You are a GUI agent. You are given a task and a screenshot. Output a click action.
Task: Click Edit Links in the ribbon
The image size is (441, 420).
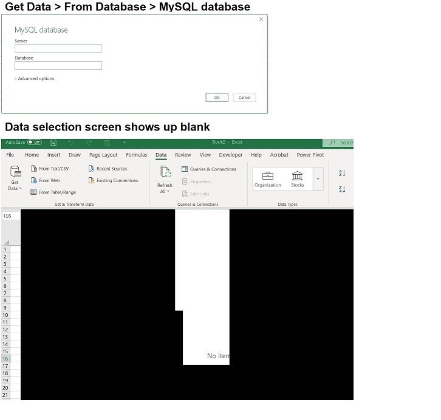(x=196, y=194)
